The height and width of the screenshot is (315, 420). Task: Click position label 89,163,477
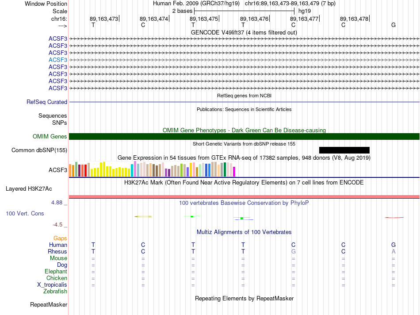click(x=304, y=19)
